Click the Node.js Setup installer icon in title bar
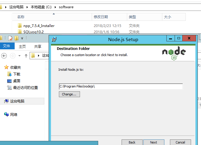Screen dimensions: 201x145 click(x=54, y=39)
